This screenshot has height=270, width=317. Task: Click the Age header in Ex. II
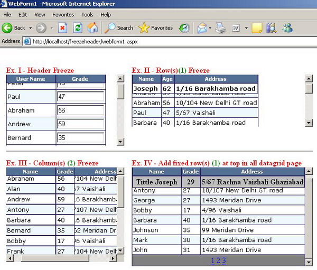[x=167, y=79]
